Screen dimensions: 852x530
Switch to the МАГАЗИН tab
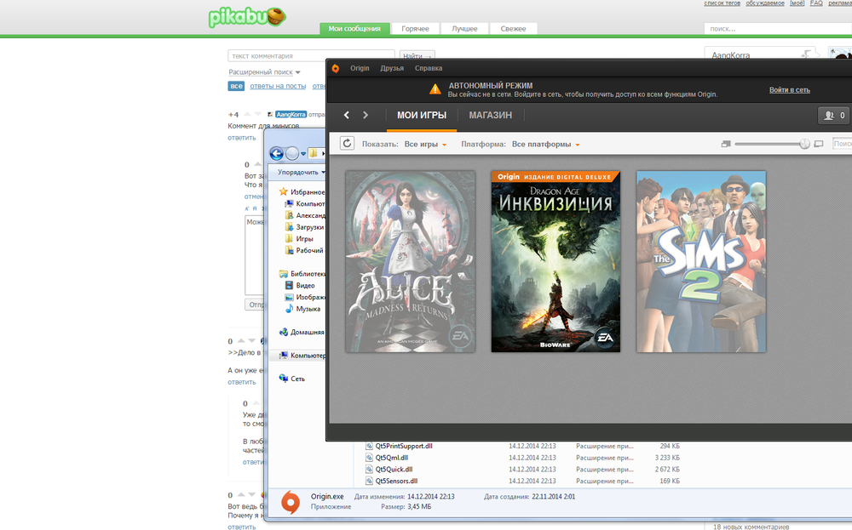490,116
